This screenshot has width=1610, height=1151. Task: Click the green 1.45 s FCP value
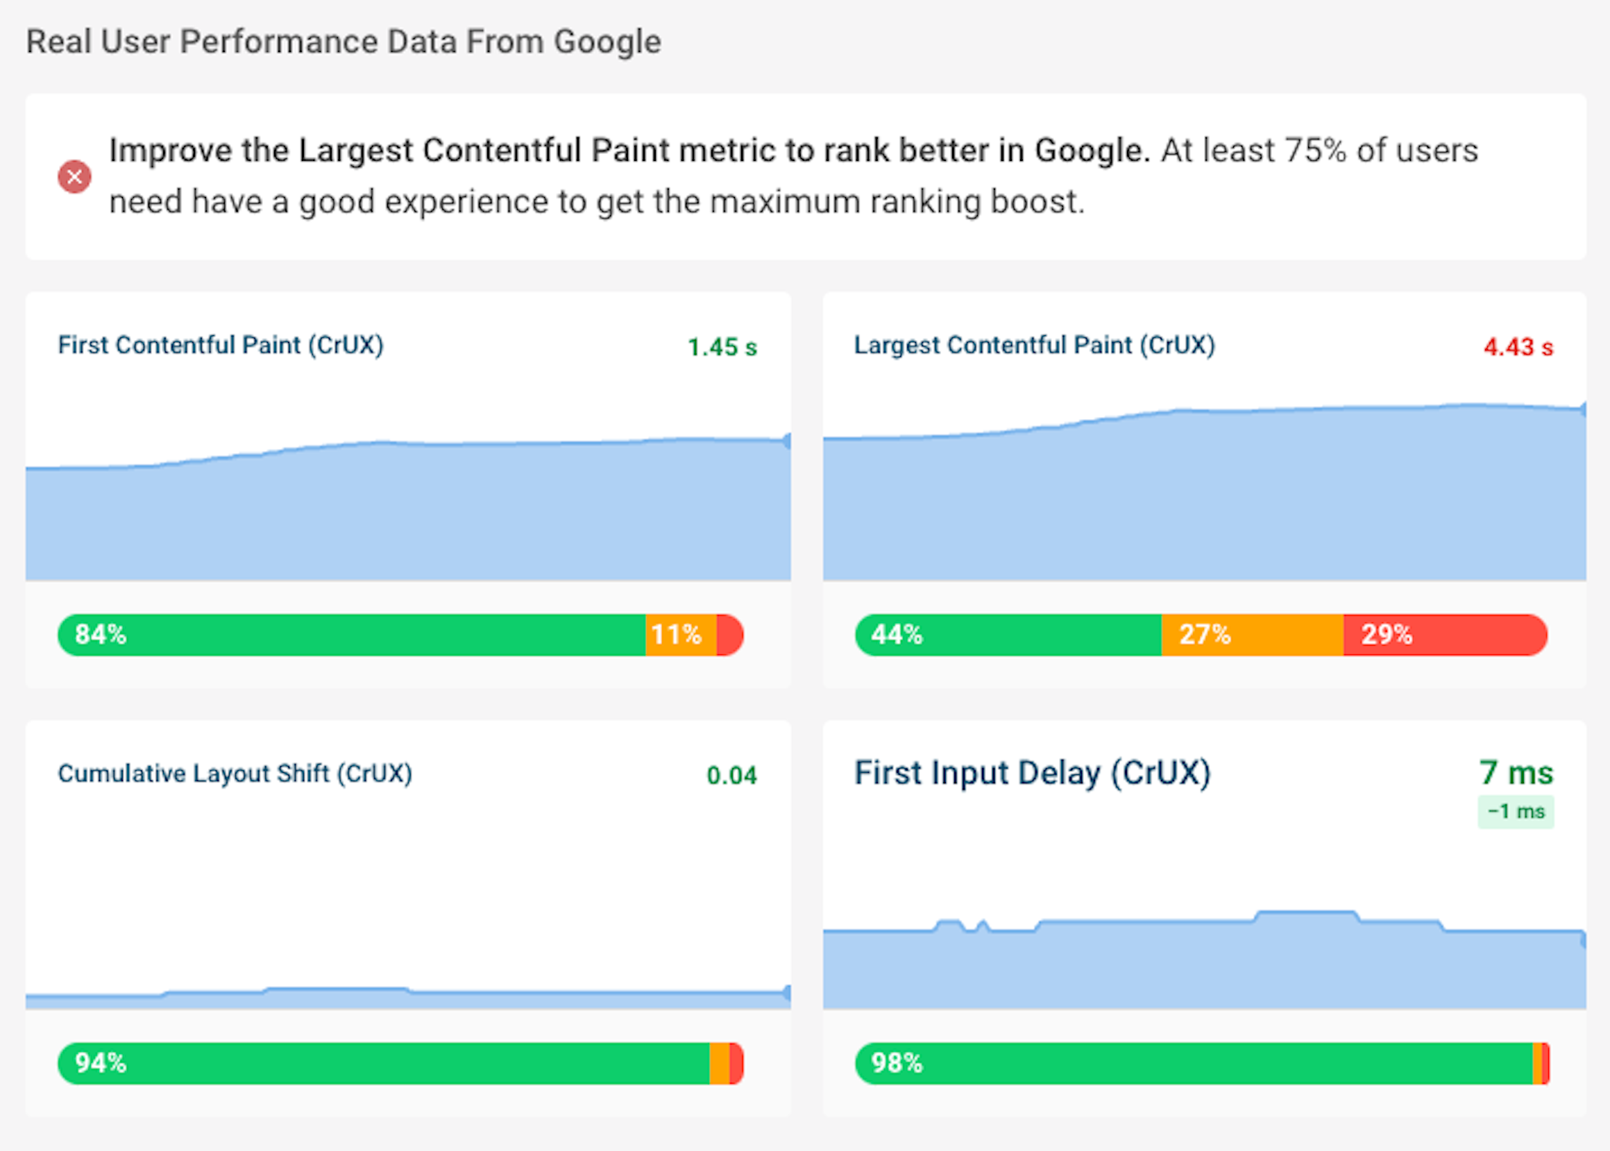(721, 347)
